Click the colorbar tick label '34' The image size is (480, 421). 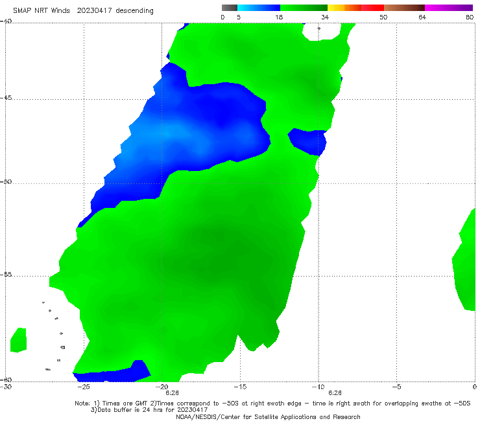[325, 17]
